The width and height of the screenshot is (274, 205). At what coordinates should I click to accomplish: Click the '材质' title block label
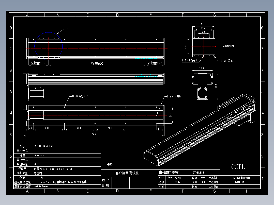click(x=161, y=187)
